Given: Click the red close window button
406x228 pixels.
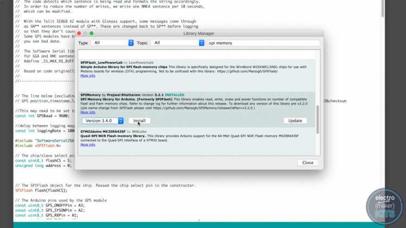Looking at the screenshot, I should coord(79,34).
